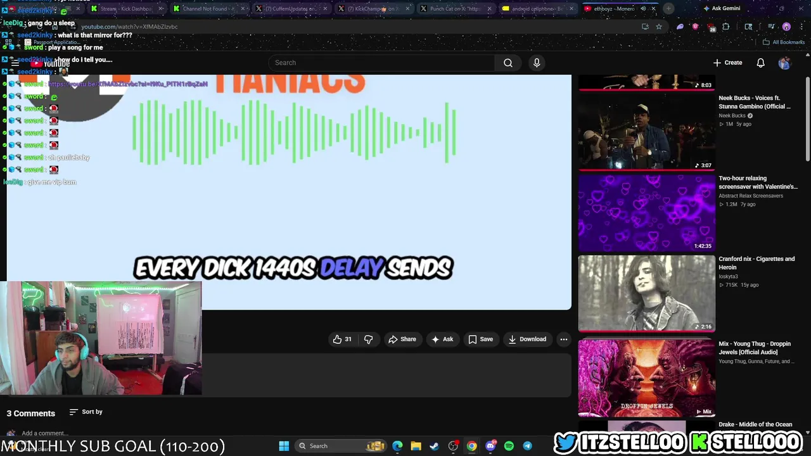
Task: Download the video
Action: [527, 339]
